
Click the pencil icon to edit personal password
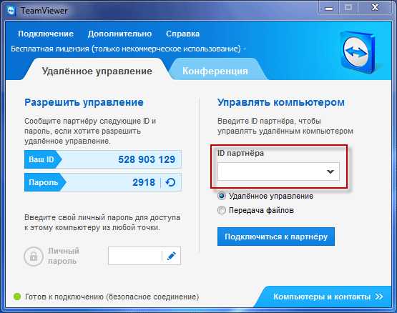(172, 256)
